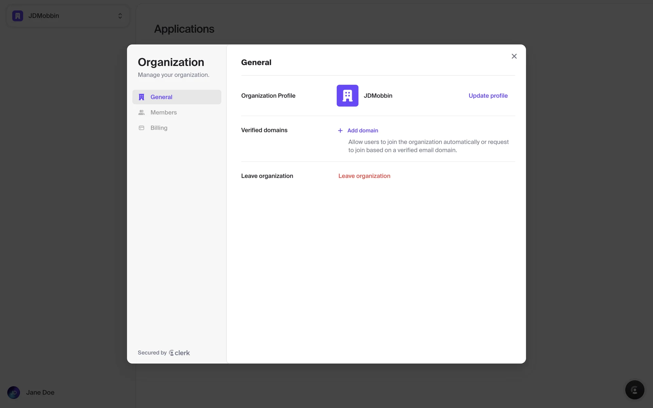
Task: Click the Jane Doe user name
Action: 40,392
